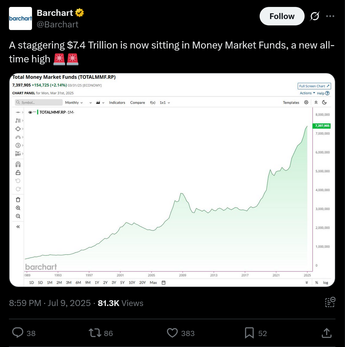Screen dimensions: 345x347
Task: Click the reply comment icon
Action: coord(18,333)
